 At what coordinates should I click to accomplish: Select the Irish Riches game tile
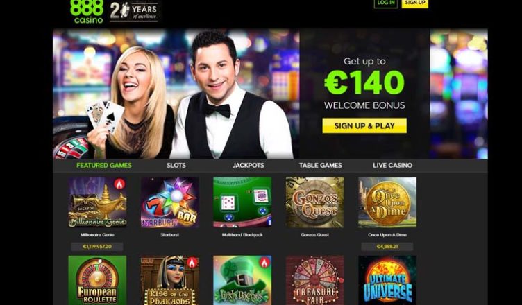[x=242, y=280]
